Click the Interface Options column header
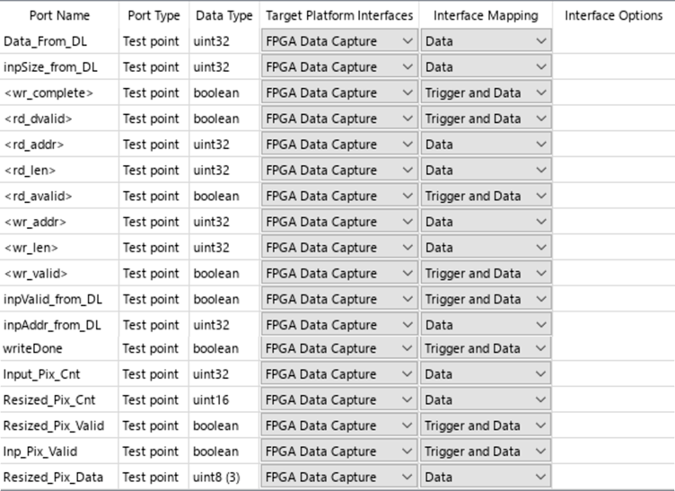This screenshot has height=491, width=675. click(613, 15)
